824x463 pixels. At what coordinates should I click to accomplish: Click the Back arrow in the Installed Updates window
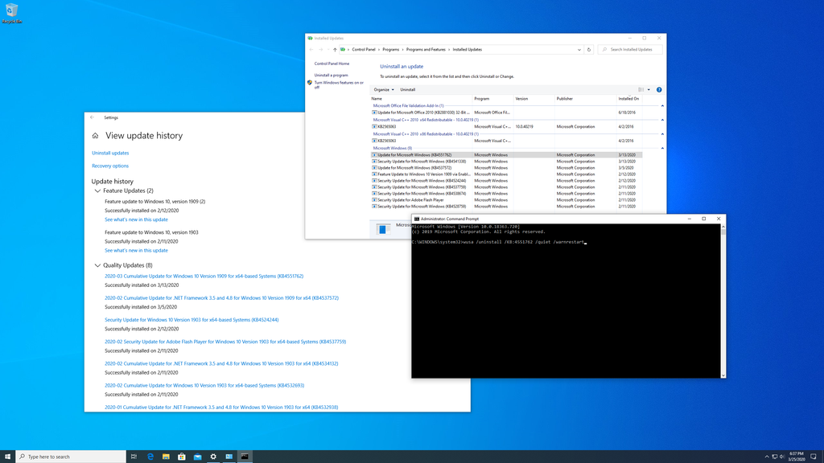pyautogui.click(x=311, y=49)
